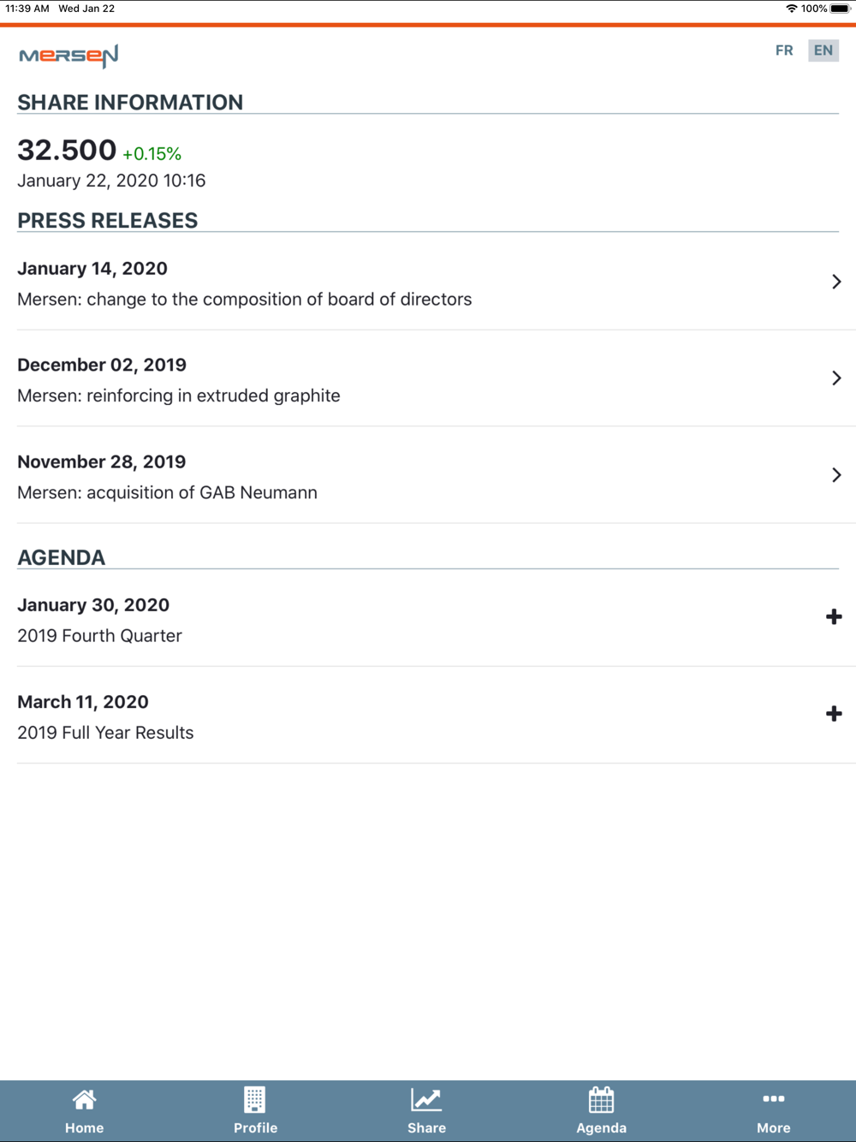
Task: Tap the battery status icon
Action: pyautogui.click(x=840, y=9)
